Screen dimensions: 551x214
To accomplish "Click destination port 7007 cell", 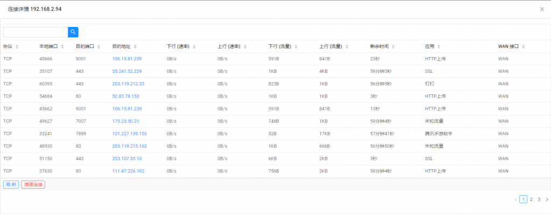I will point(81,121).
